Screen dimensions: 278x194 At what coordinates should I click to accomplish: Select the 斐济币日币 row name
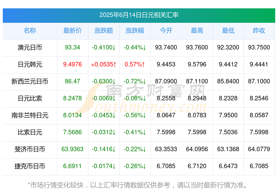(x=30, y=149)
